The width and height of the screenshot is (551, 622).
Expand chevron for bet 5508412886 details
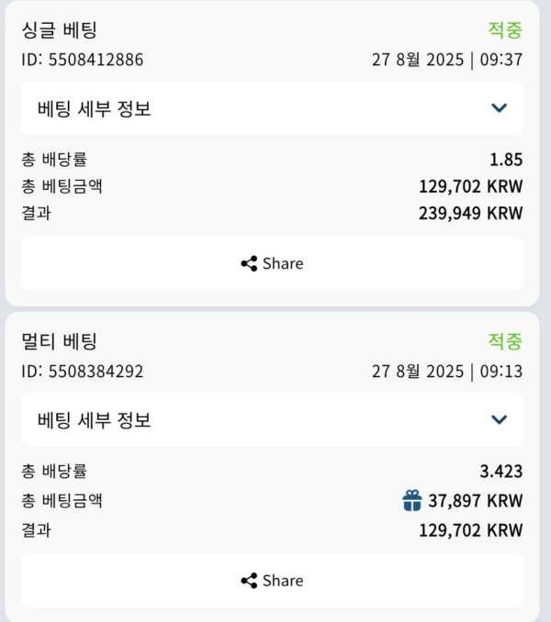tap(499, 108)
